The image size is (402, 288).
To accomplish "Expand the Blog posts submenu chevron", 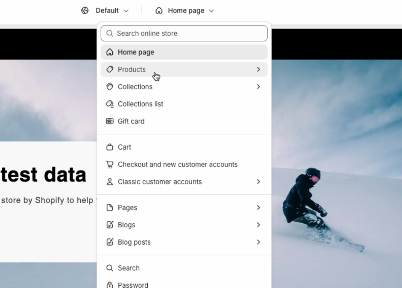I will click(258, 242).
